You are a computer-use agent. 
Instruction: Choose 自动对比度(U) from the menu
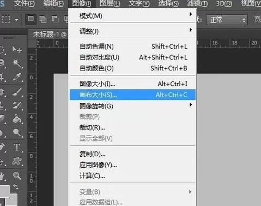[132, 57]
